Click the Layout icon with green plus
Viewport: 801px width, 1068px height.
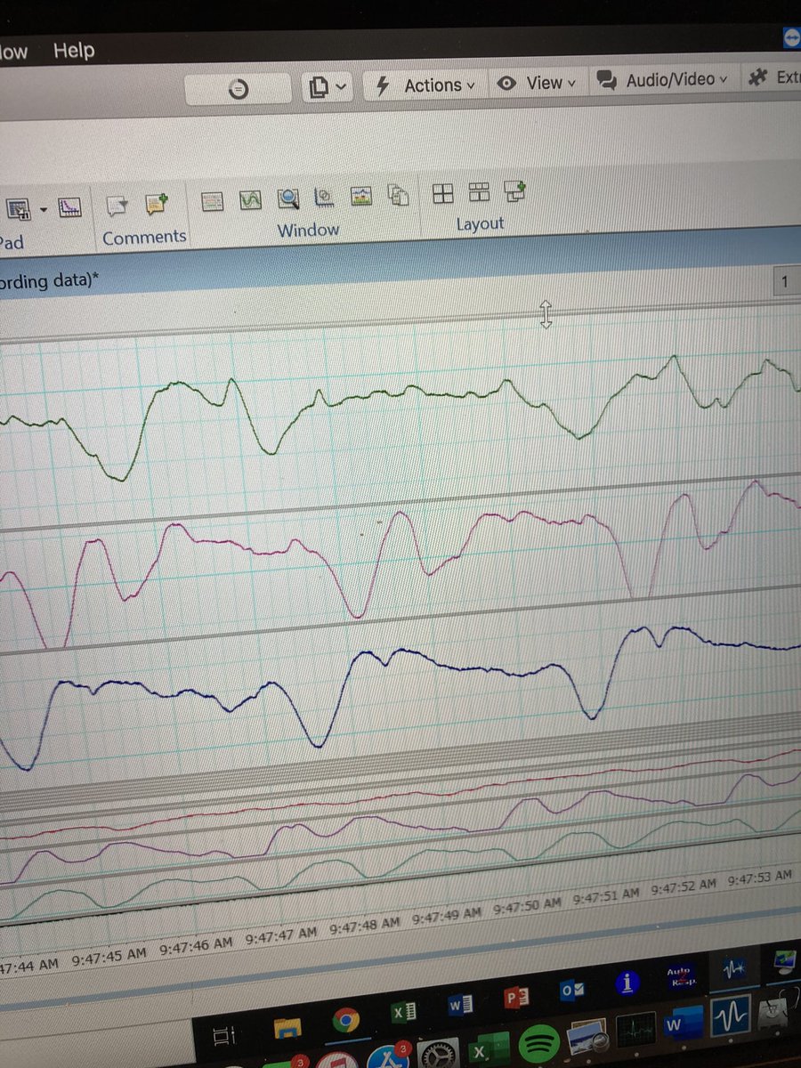click(515, 190)
